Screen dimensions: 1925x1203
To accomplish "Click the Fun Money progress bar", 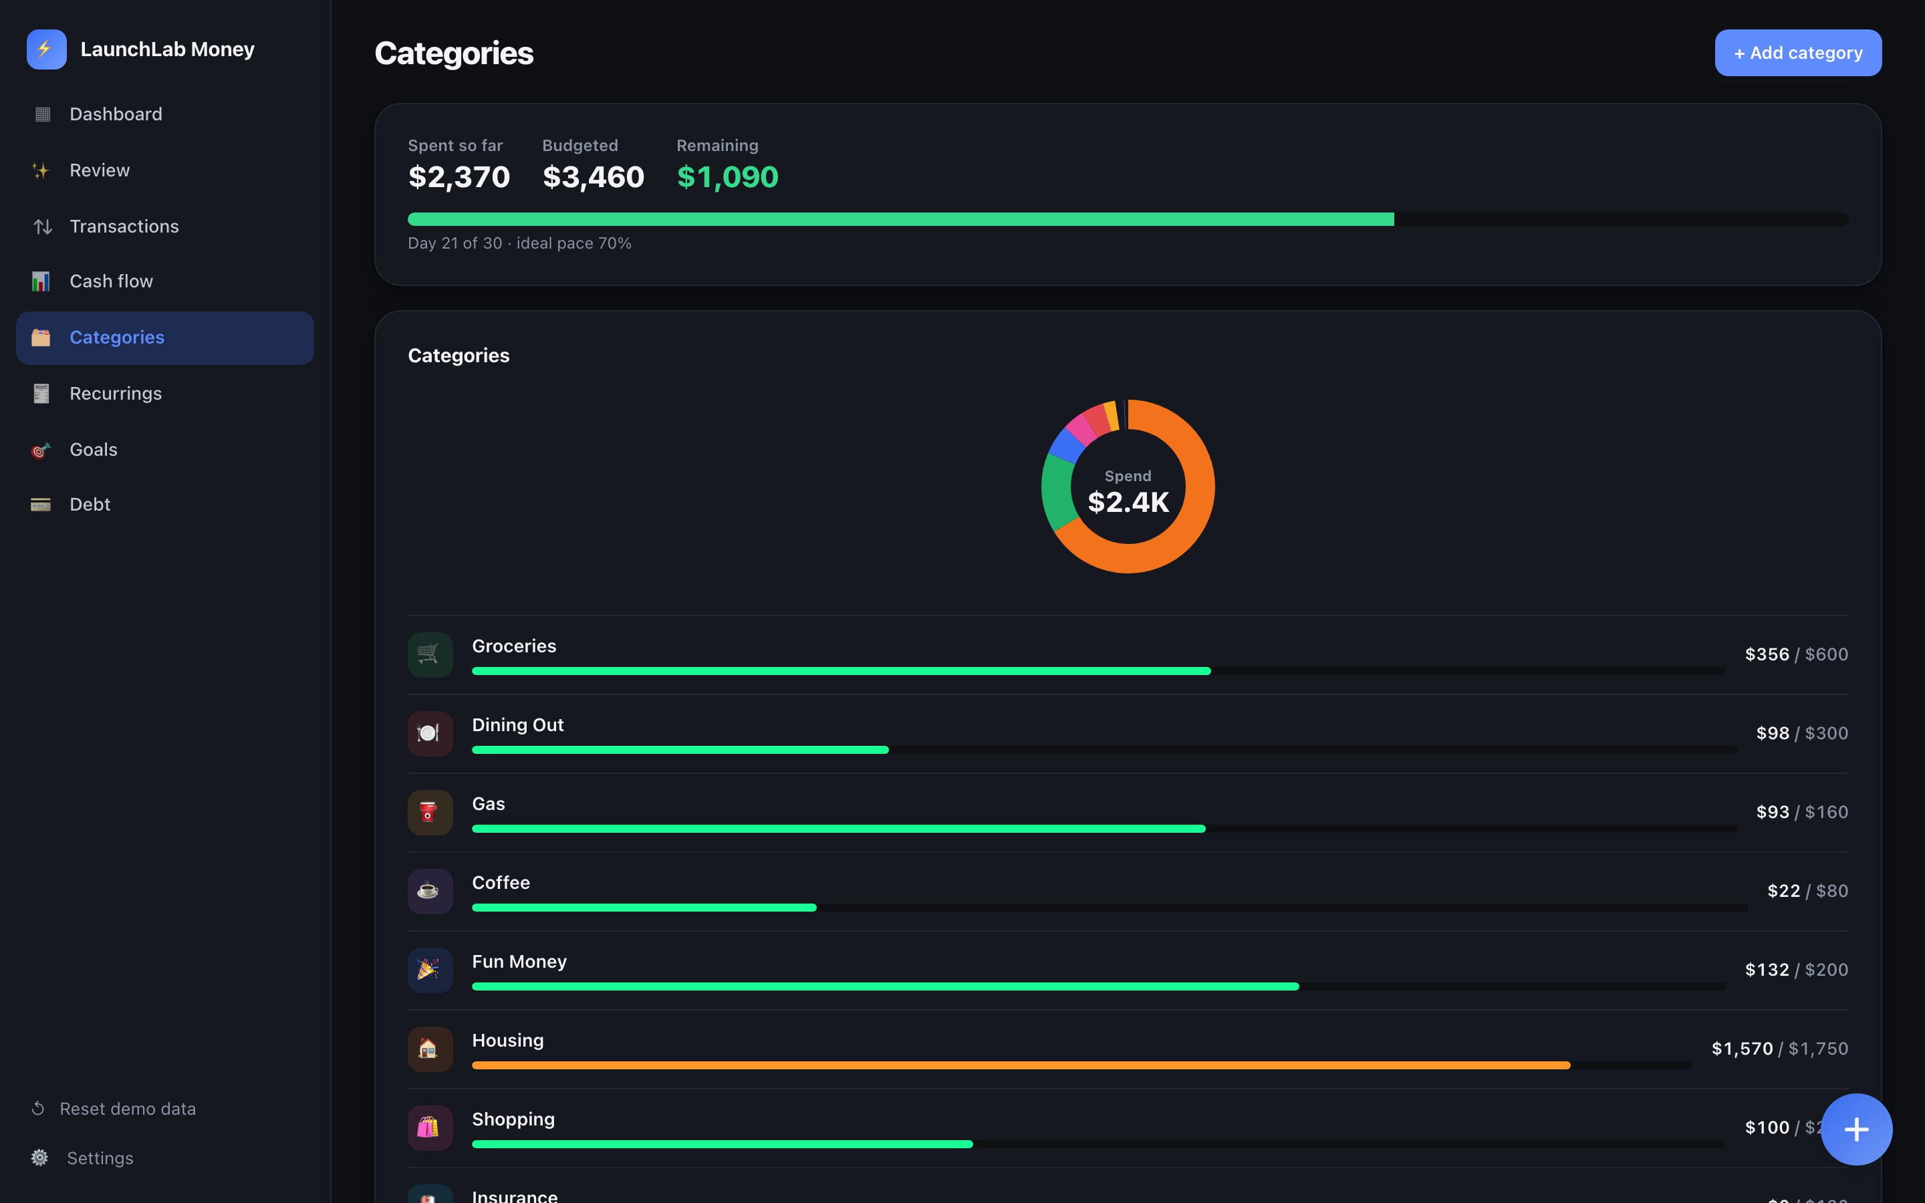I will pos(1099,986).
